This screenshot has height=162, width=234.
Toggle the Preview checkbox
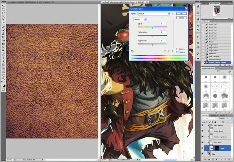pyautogui.click(x=177, y=52)
